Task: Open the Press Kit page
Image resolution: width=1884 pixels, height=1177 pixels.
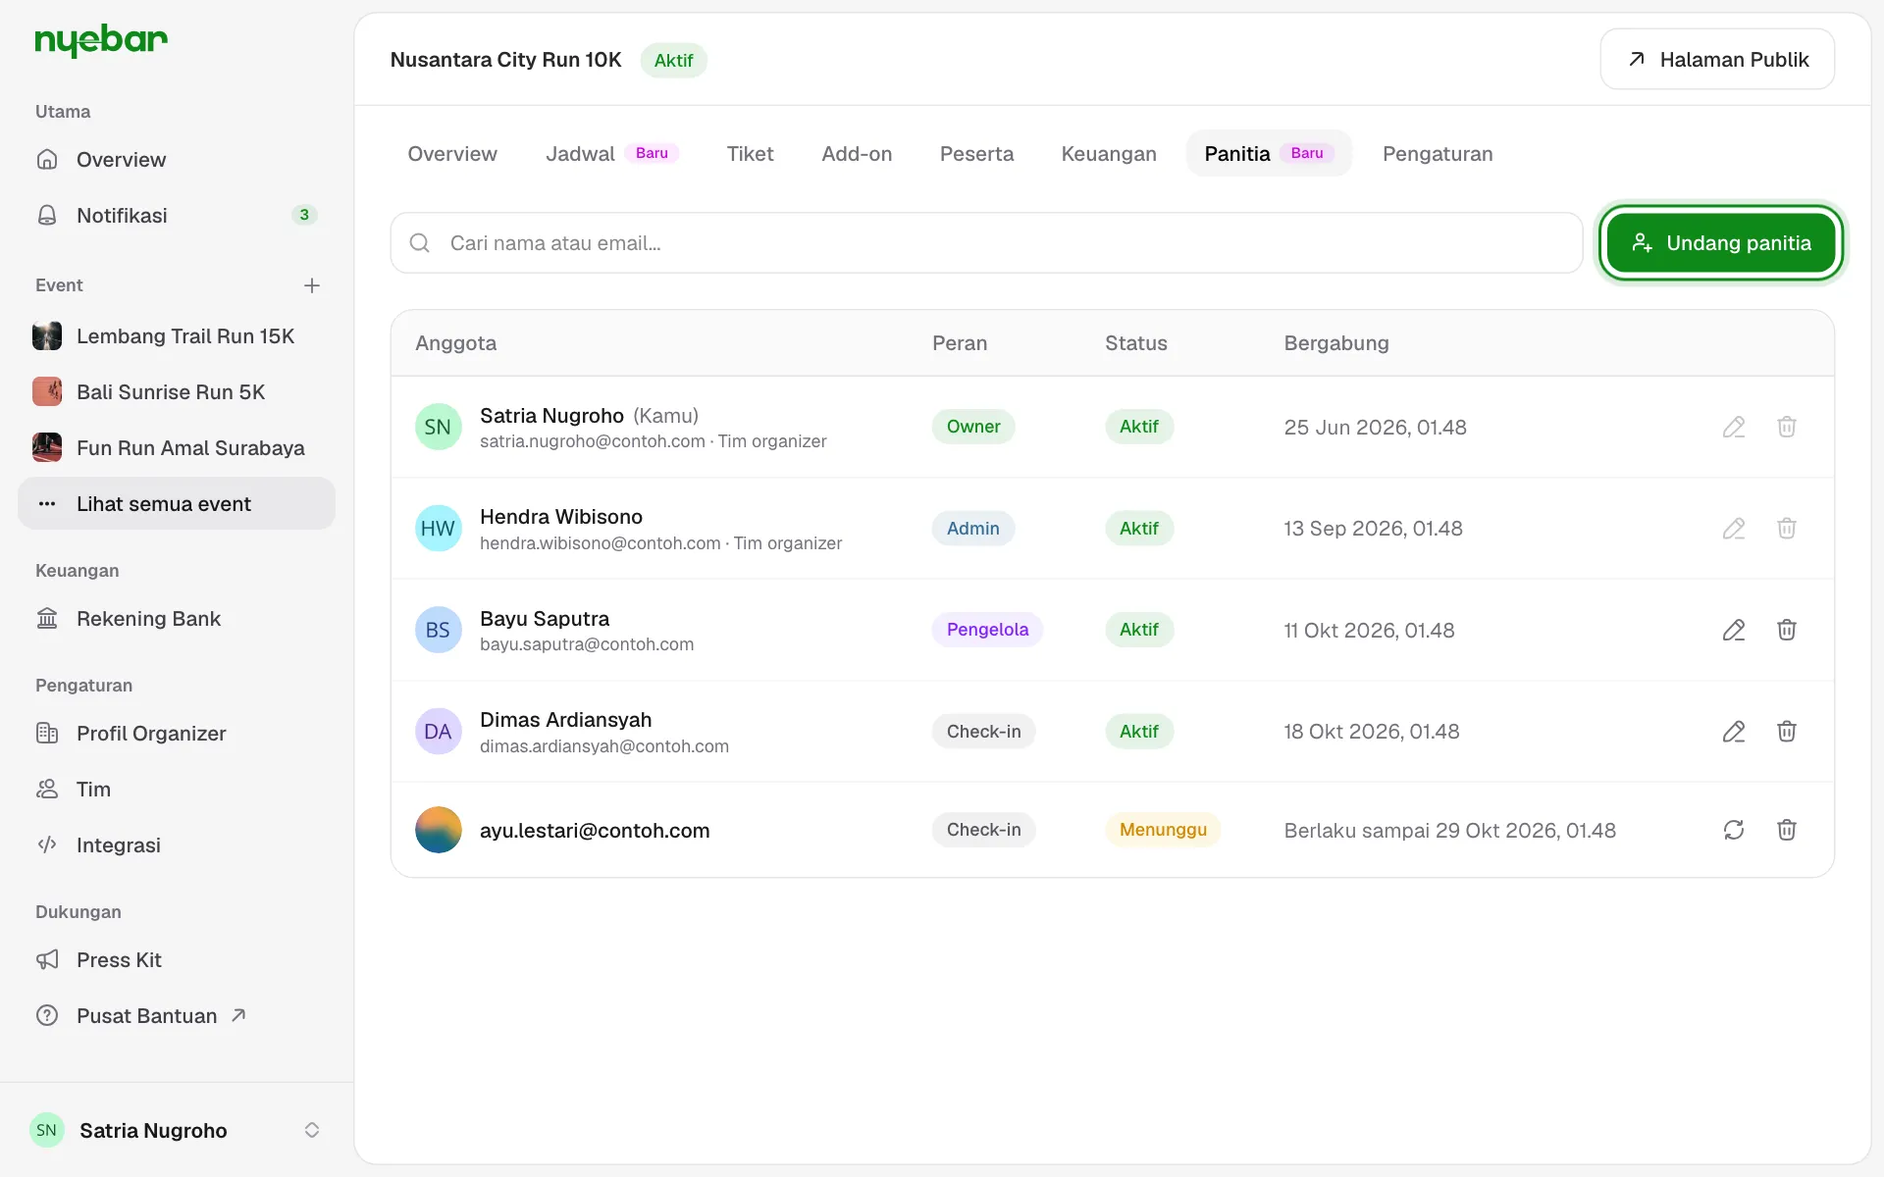Action: tap(177, 960)
